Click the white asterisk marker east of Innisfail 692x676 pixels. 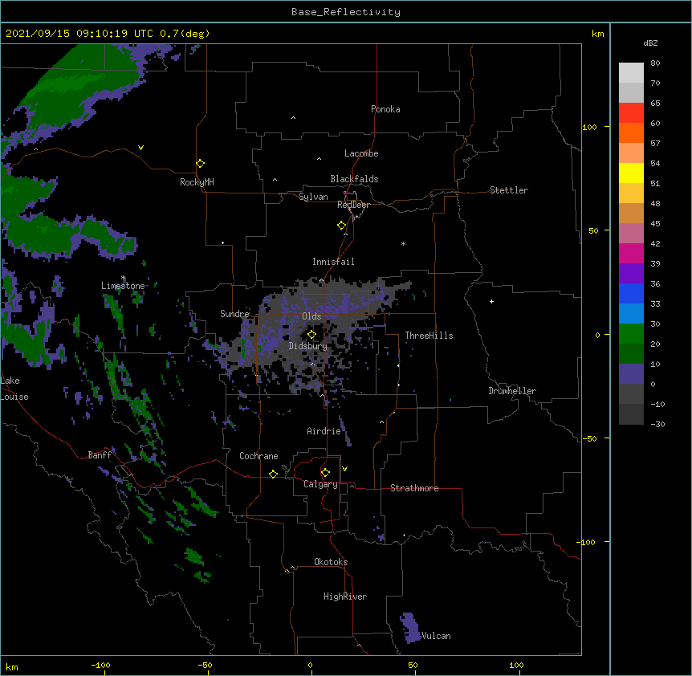pos(403,243)
